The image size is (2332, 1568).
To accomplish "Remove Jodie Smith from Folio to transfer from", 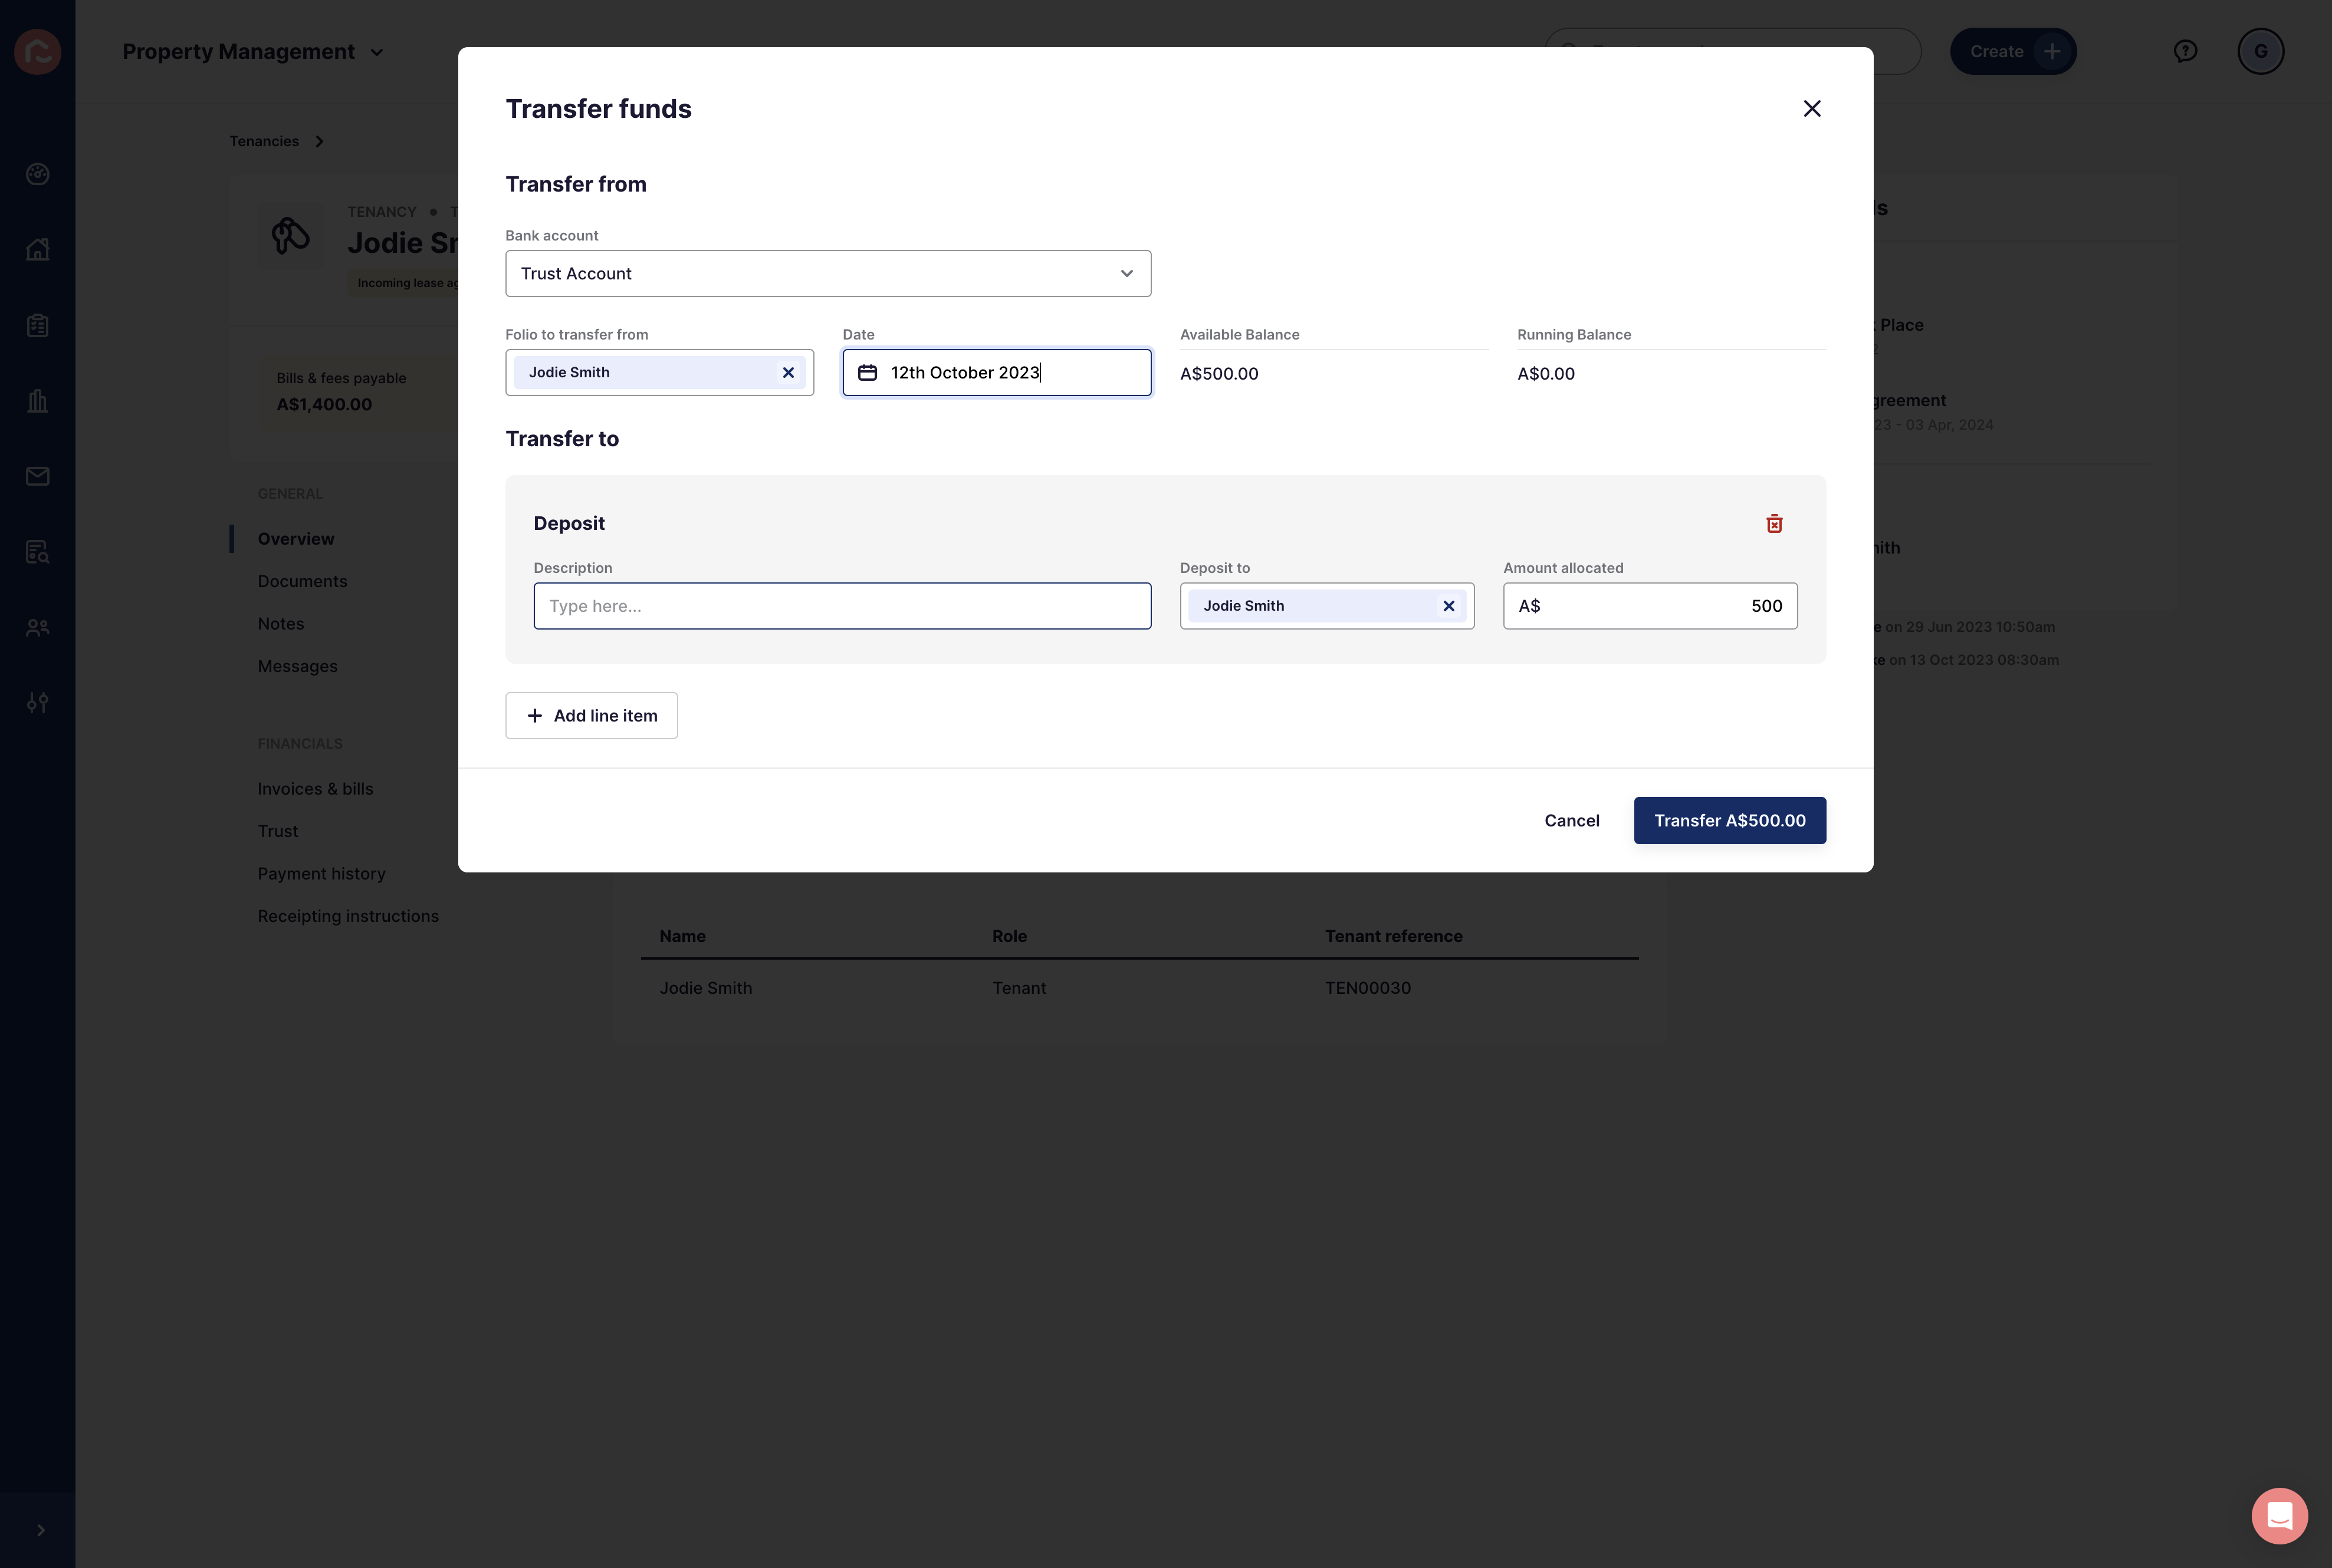I will coord(789,372).
